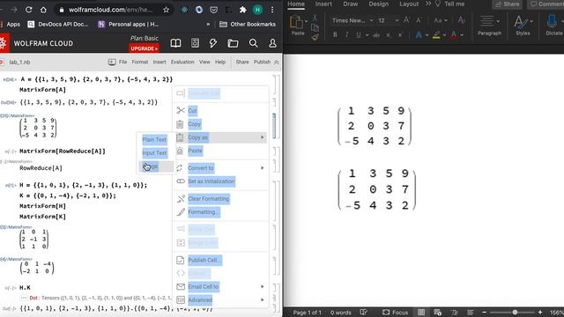The width and height of the screenshot is (564, 317).
Task: Click the Wolfram Cloud notebook icon beside book
Action: [x=195, y=43]
